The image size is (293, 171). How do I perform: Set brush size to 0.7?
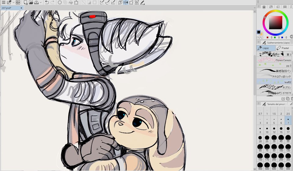click(x=260, y=112)
